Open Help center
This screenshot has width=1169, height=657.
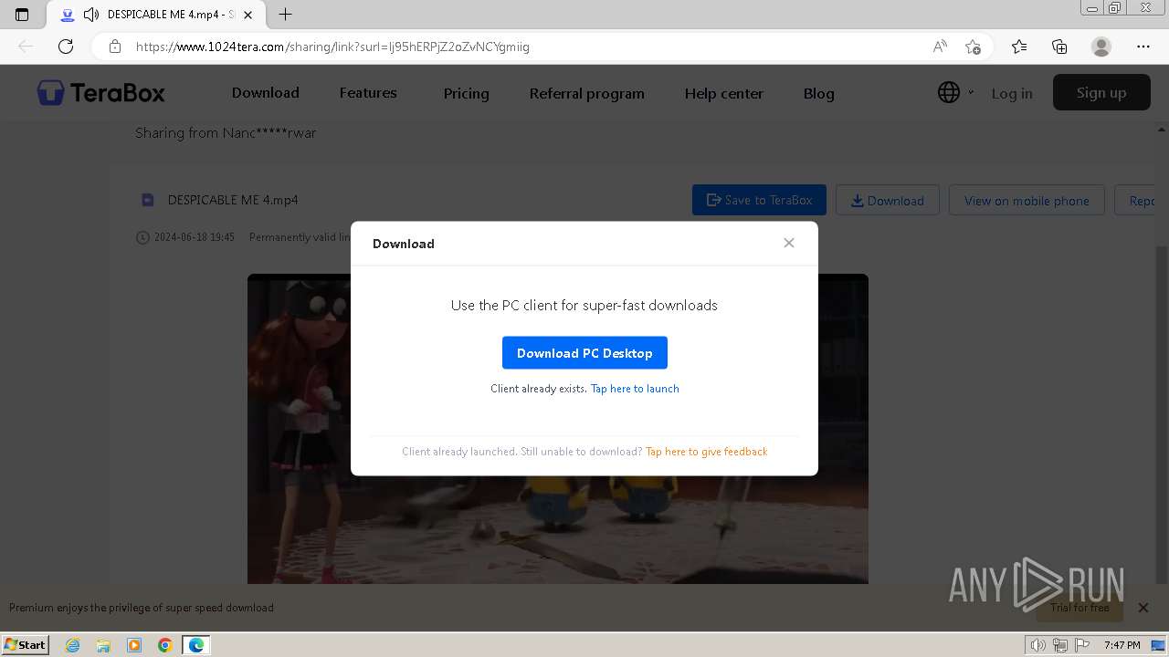(724, 93)
